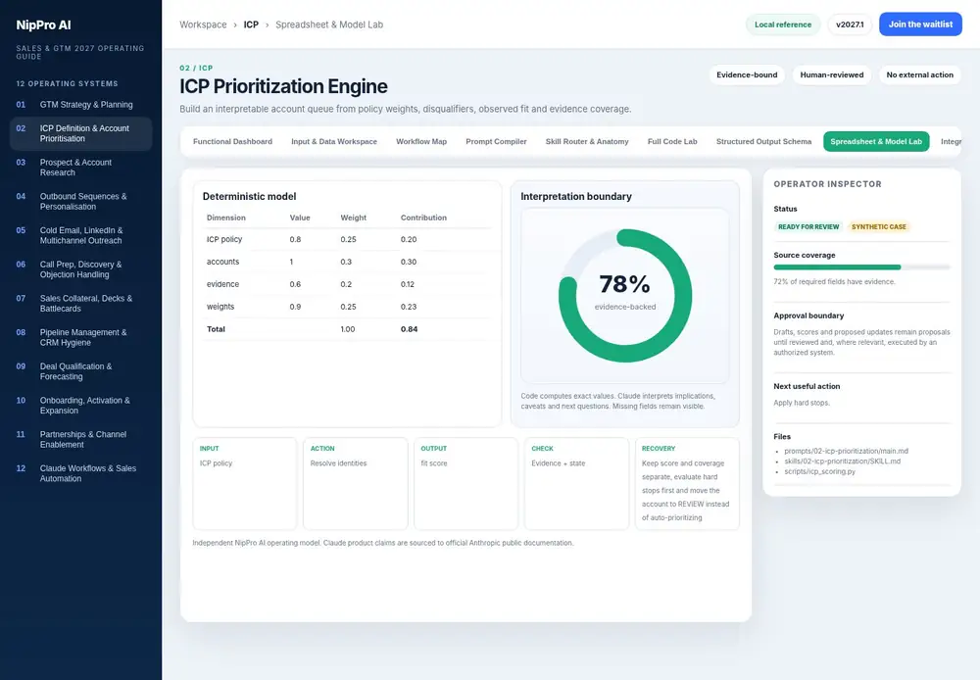Screen dimensions: 980x680
Task: Open Claude Workflows & Sales Automation
Action: (x=80, y=473)
